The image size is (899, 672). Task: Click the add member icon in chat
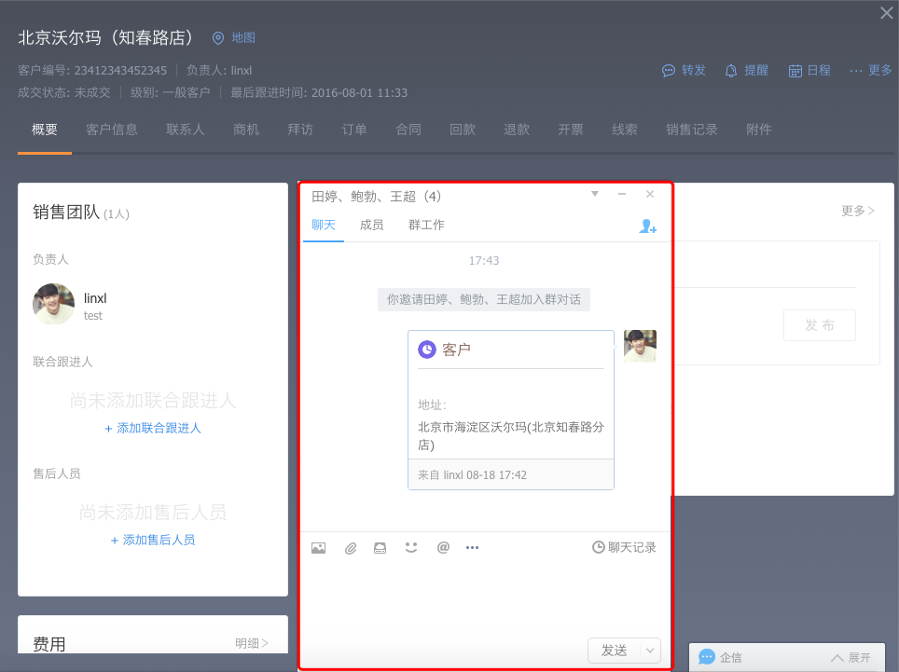click(x=647, y=226)
